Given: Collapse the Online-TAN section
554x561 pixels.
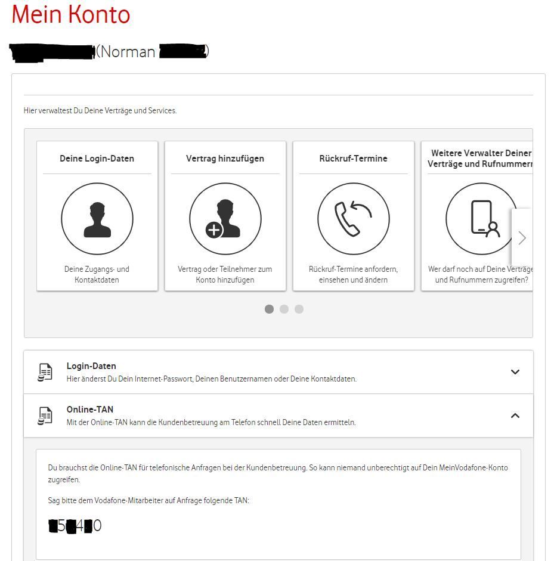Looking at the screenshot, I should coord(515,414).
